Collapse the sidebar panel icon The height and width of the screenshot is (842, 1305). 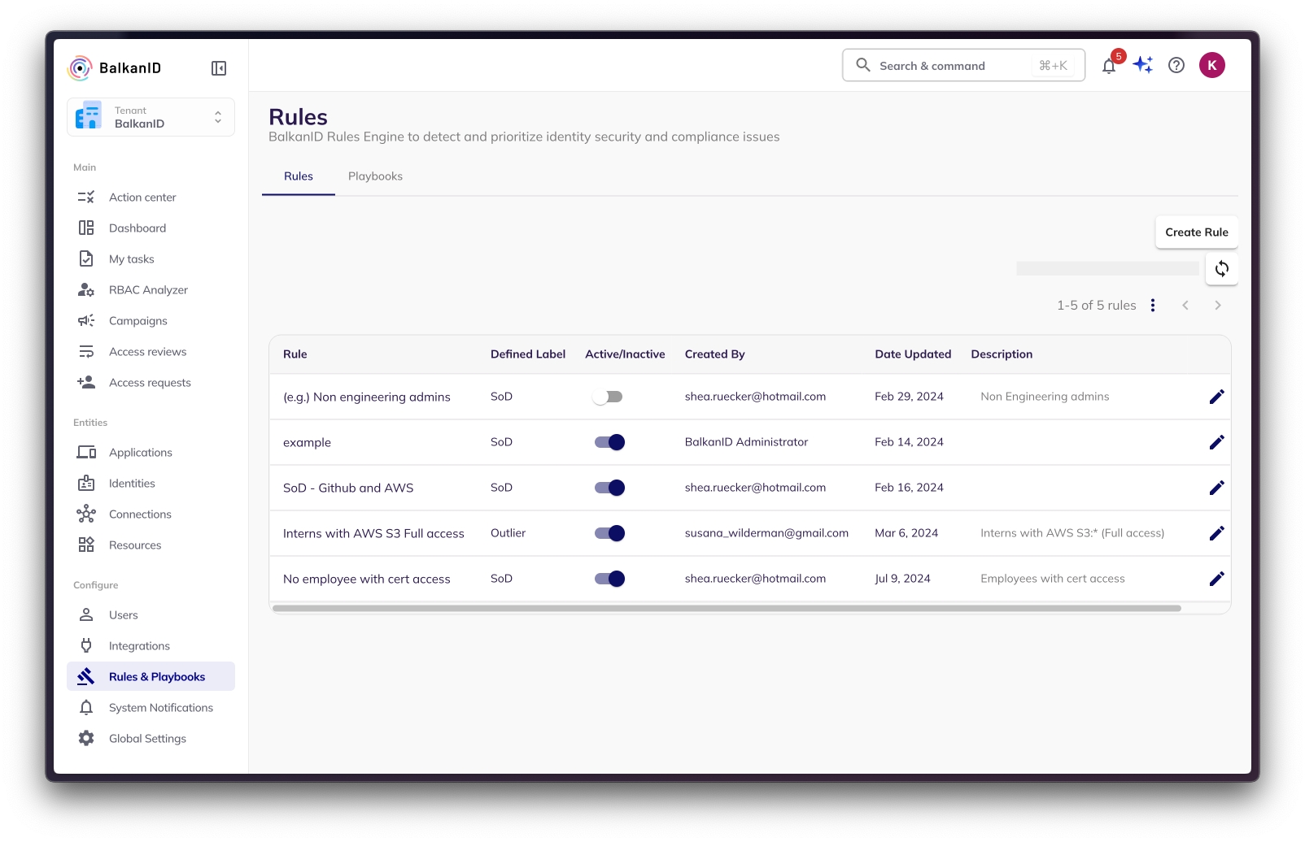(219, 68)
